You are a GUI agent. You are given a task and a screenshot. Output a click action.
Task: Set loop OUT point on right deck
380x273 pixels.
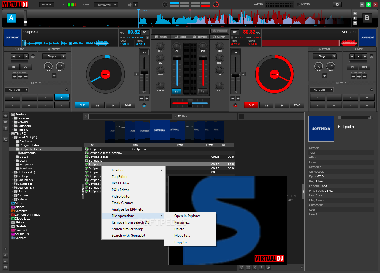[365, 67]
